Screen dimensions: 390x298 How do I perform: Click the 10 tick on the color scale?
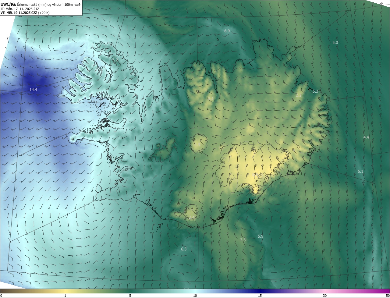pyautogui.click(x=195, y=296)
